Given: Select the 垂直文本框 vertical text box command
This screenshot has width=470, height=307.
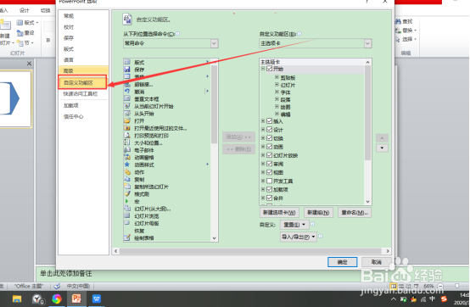Looking at the screenshot, I should click(146, 99).
